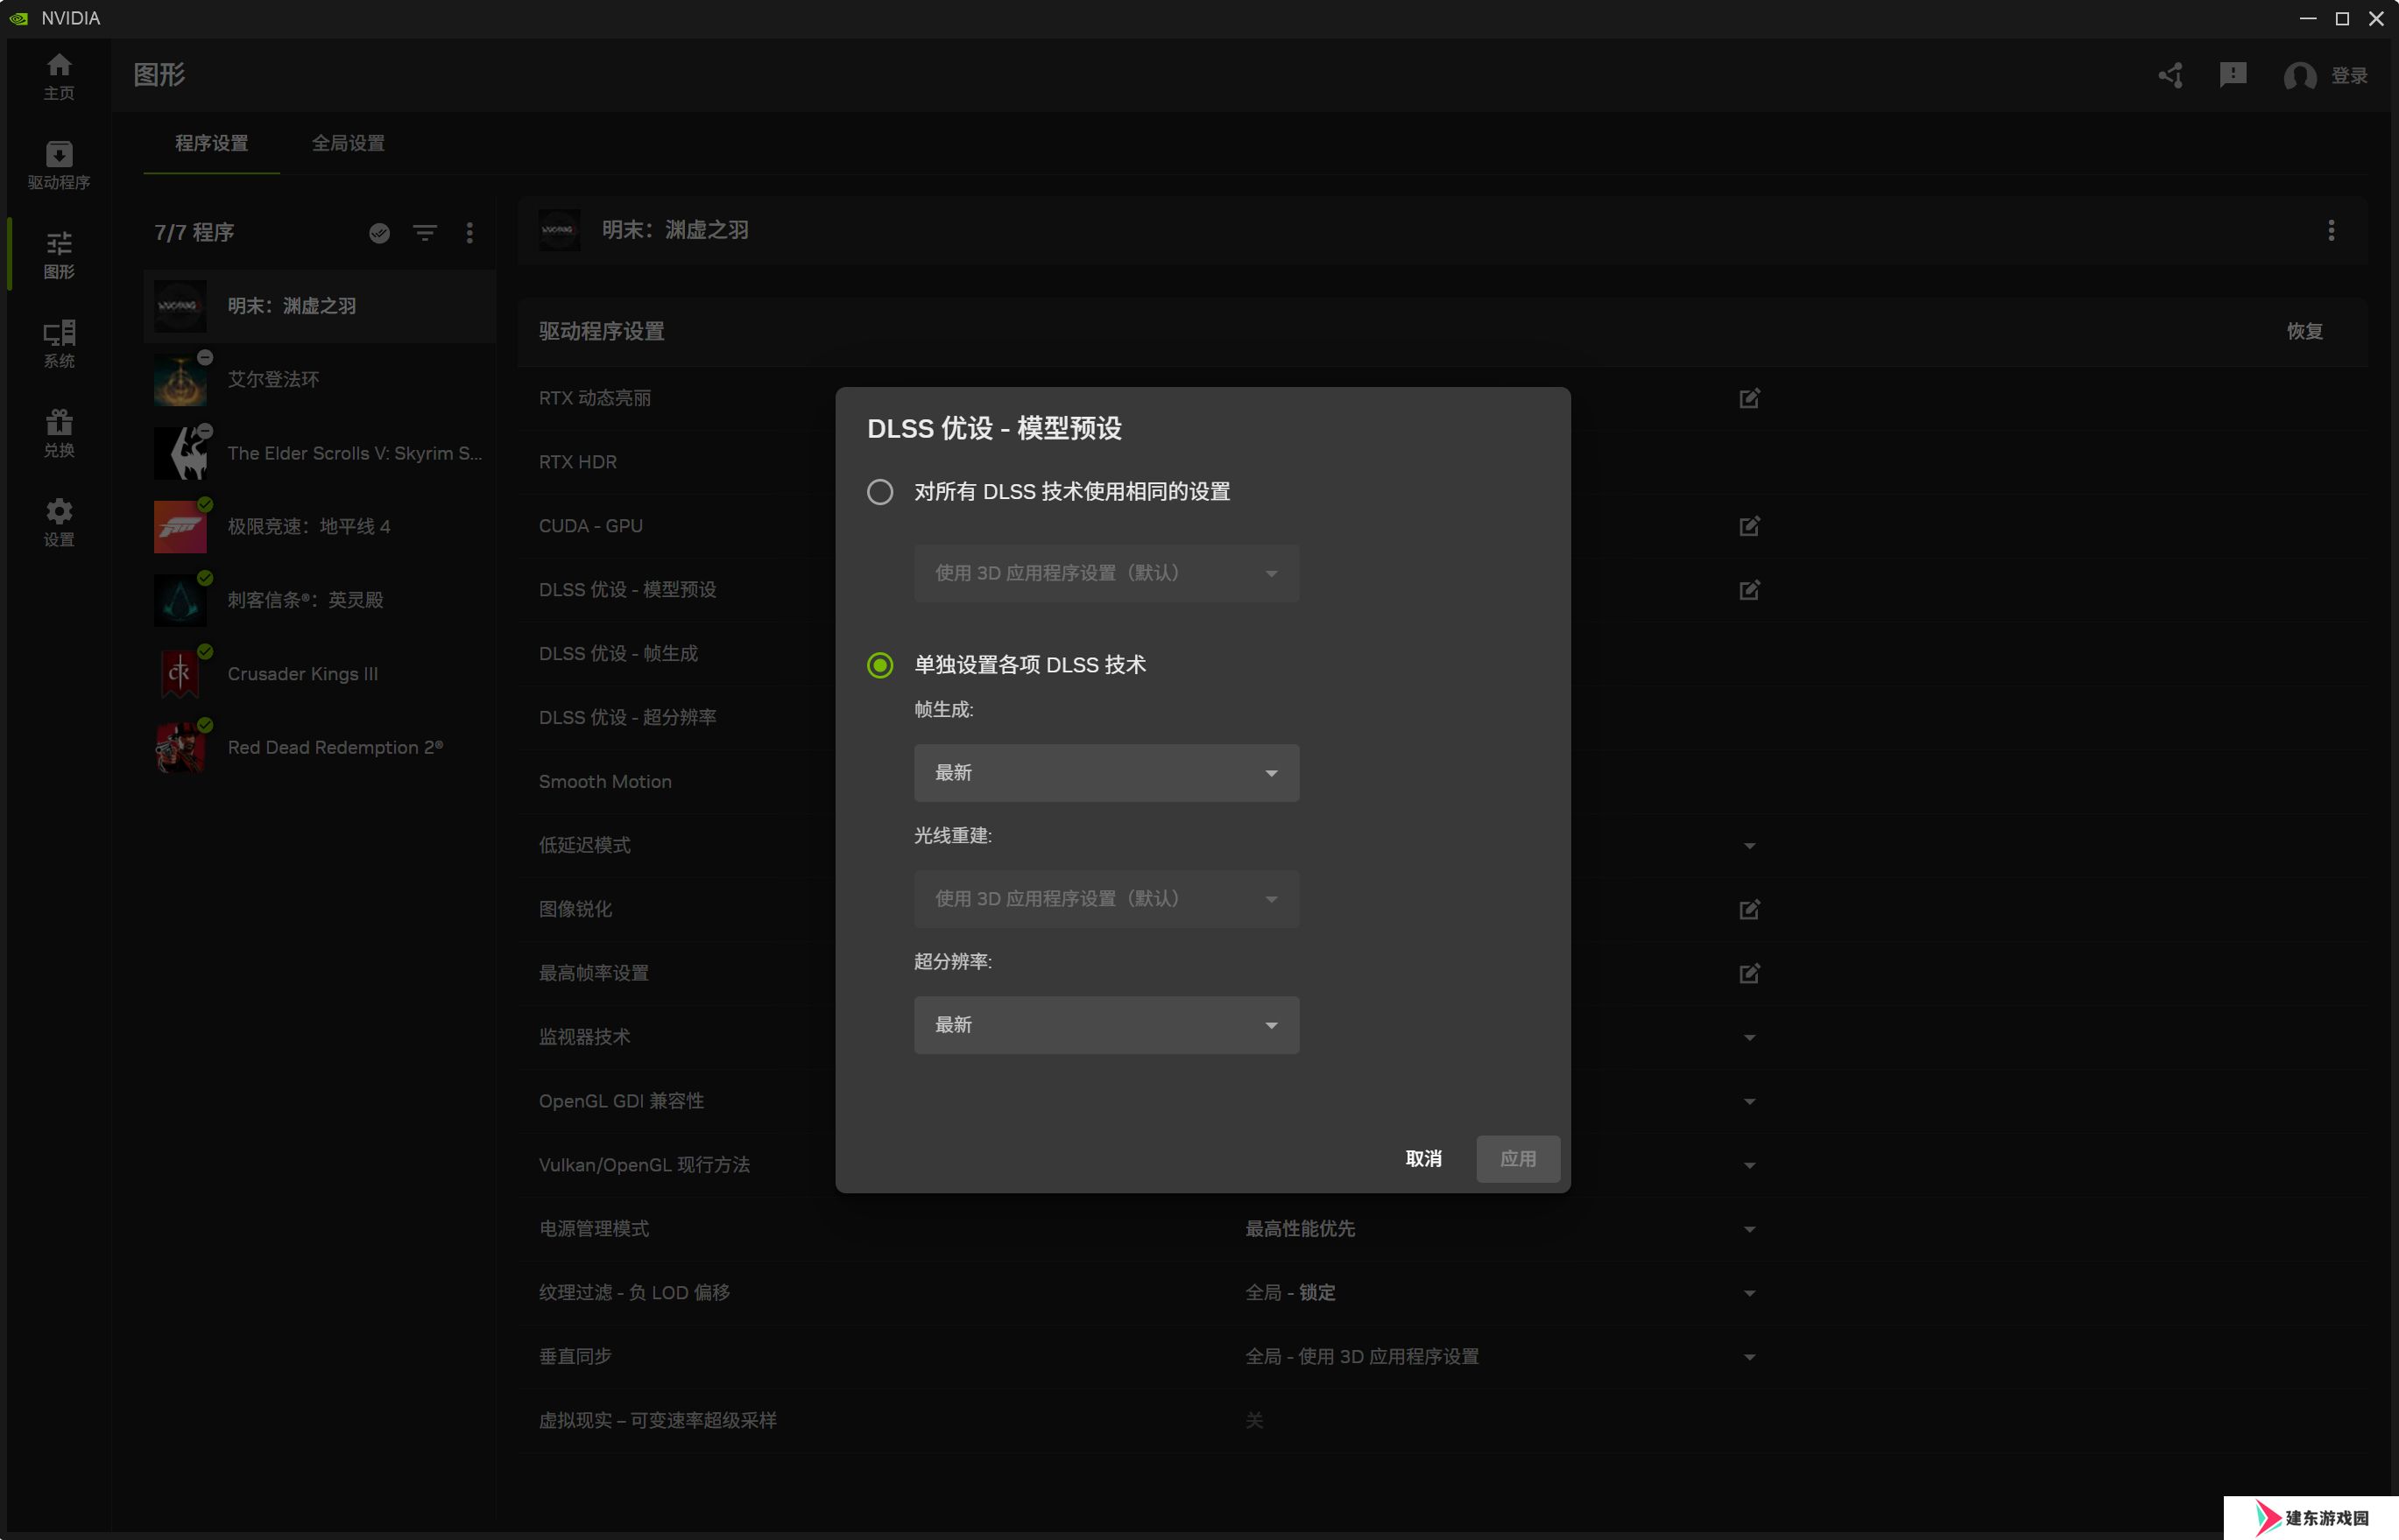Select Crusader Kings III in program list

click(321, 674)
